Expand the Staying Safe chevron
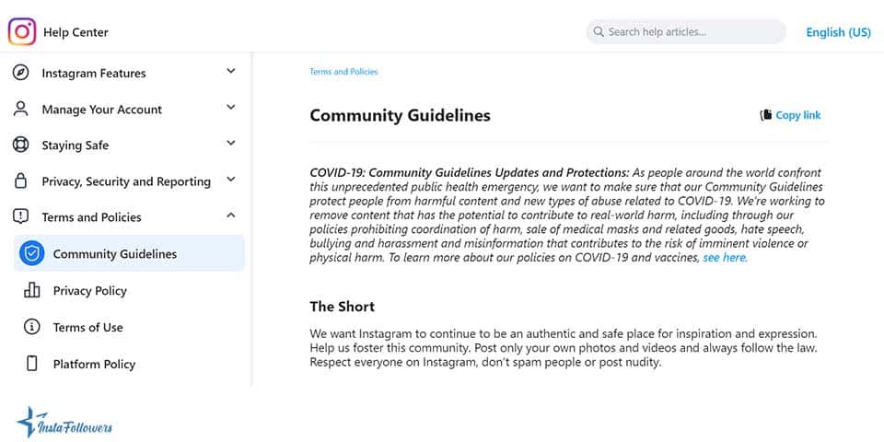The height and width of the screenshot is (442, 884). point(231,144)
